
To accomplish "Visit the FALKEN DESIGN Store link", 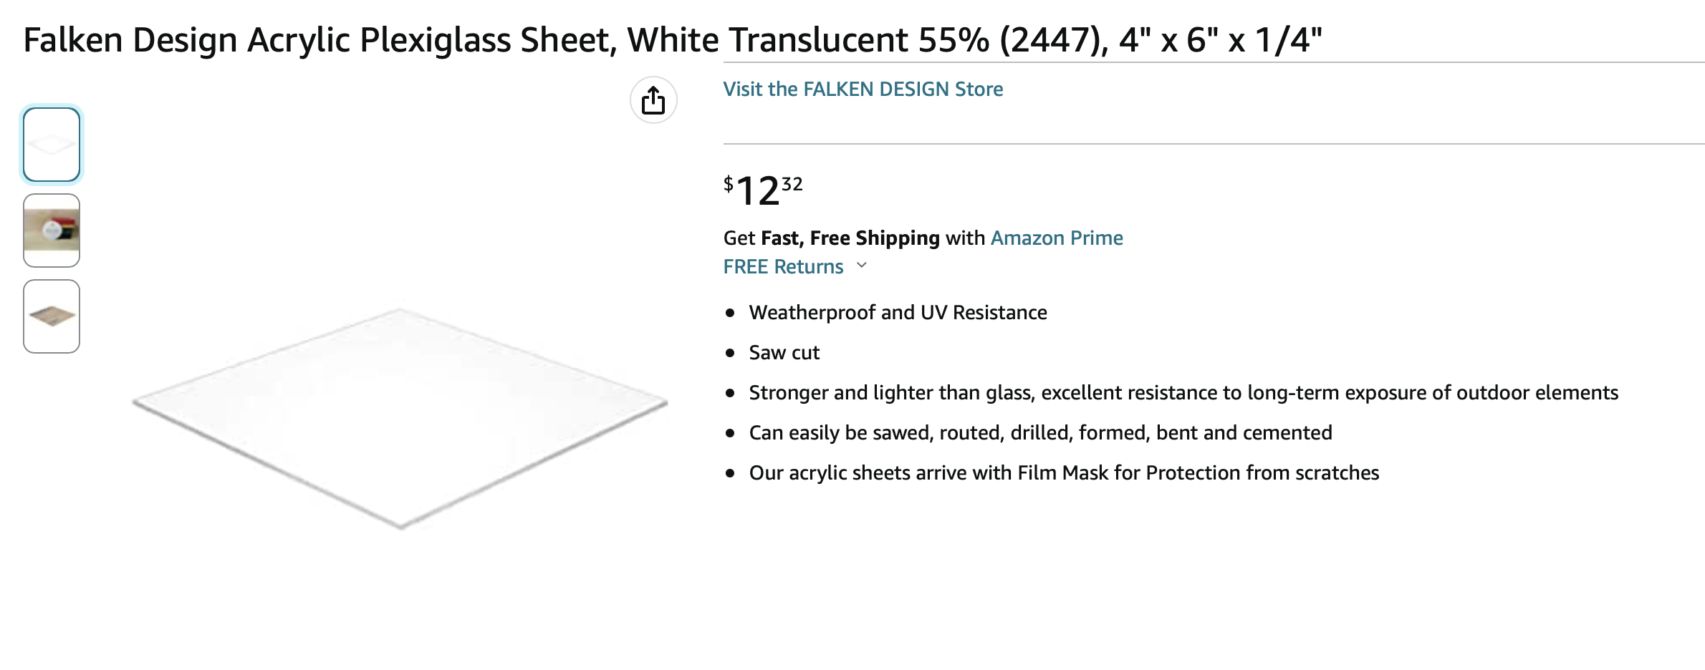I will click(863, 89).
